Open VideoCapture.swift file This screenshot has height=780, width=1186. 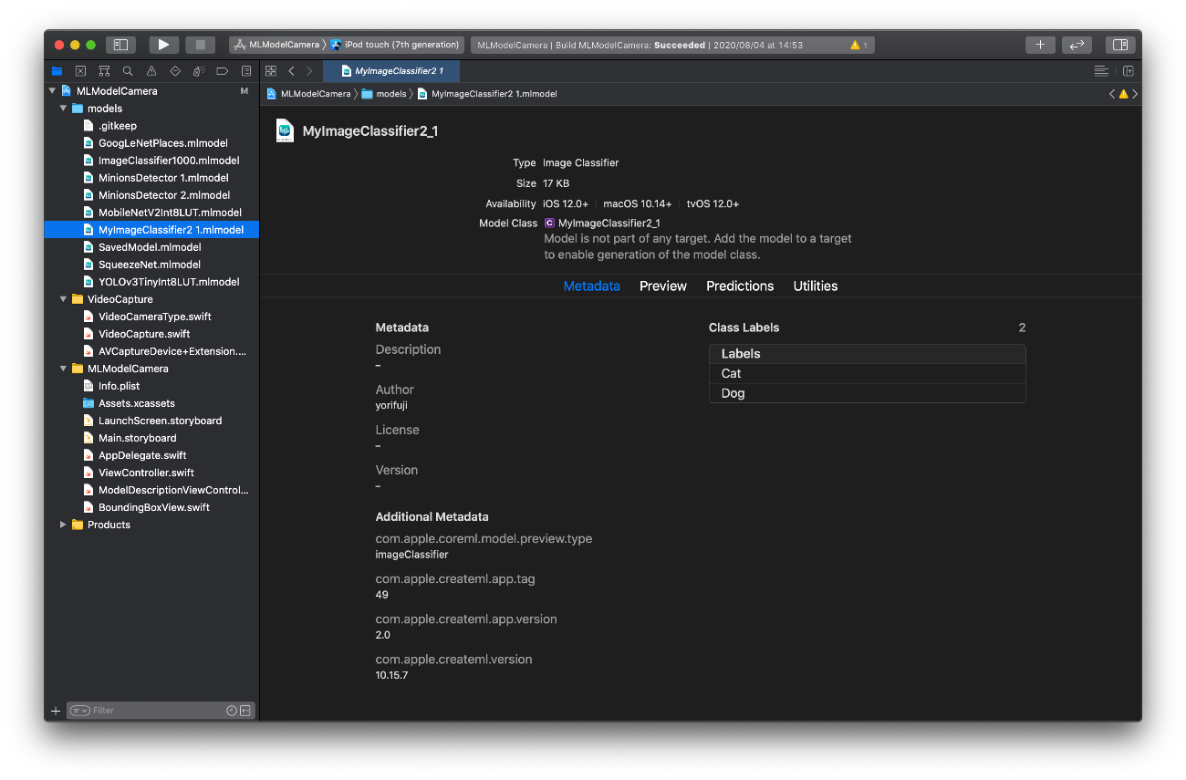coord(143,334)
